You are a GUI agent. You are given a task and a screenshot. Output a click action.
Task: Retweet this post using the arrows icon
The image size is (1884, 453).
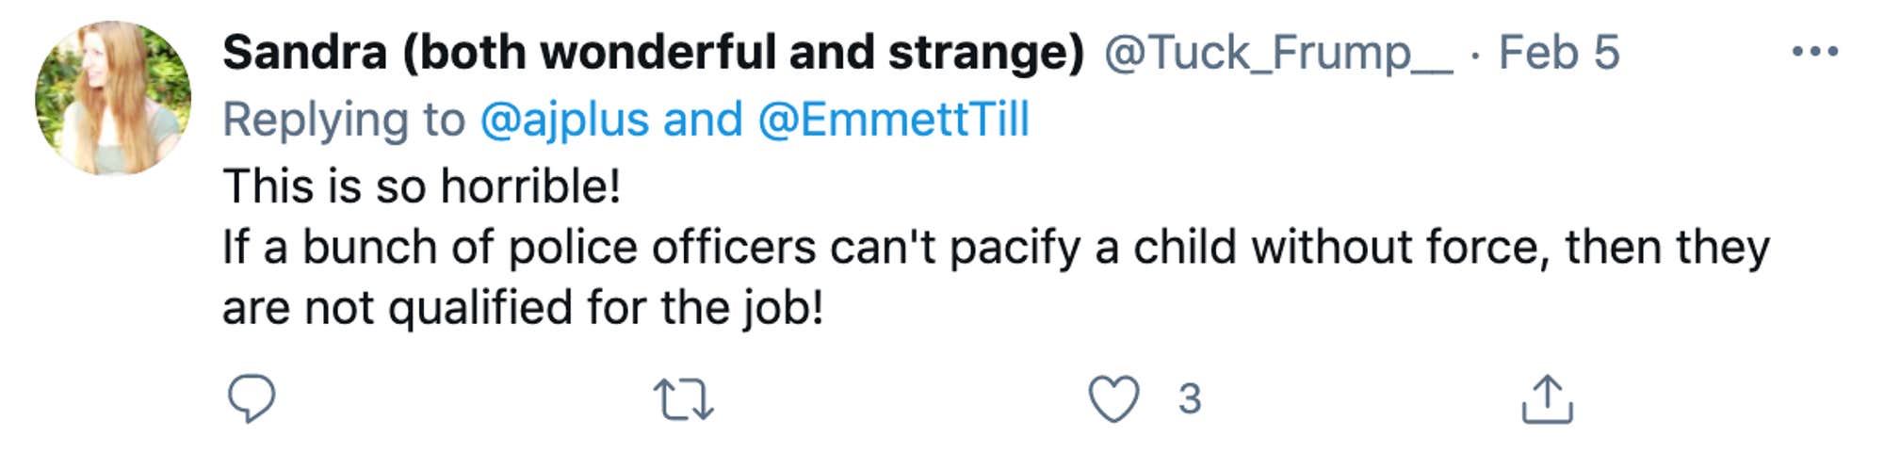tap(684, 398)
